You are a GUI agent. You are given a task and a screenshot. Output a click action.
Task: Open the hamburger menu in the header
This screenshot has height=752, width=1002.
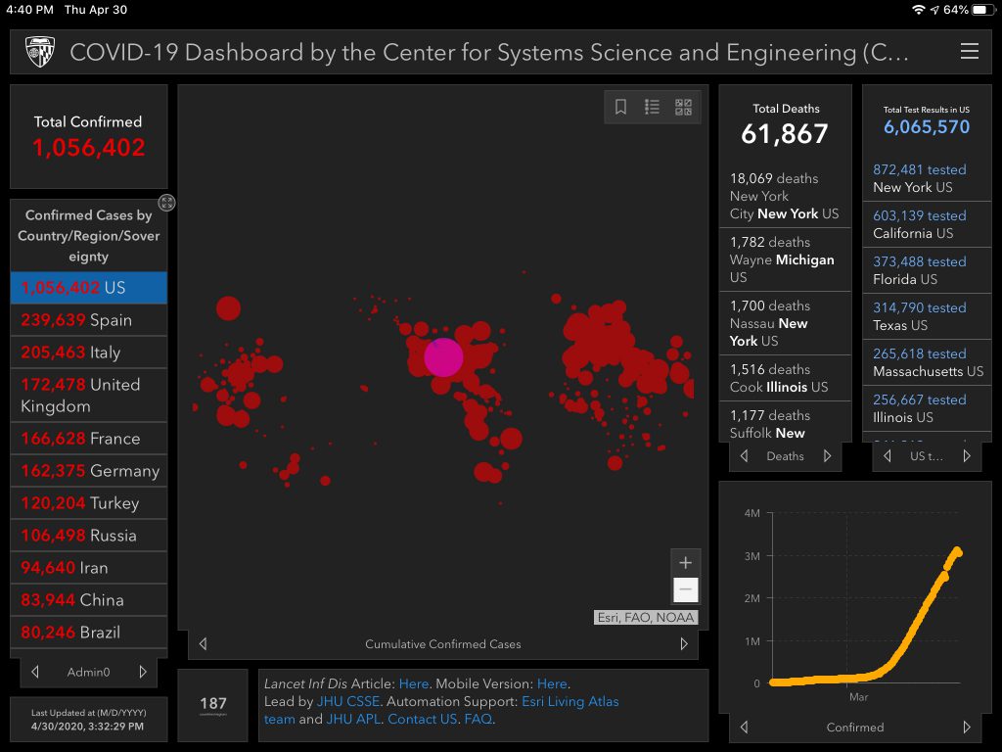[x=969, y=52]
